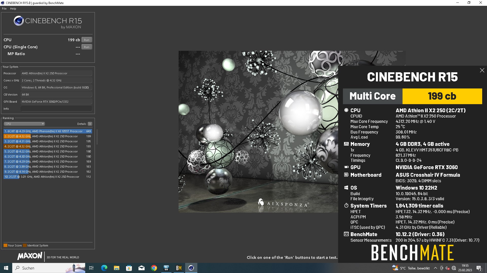Open the Mail app from taskbar
487x273 pixels.
pos(142,268)
